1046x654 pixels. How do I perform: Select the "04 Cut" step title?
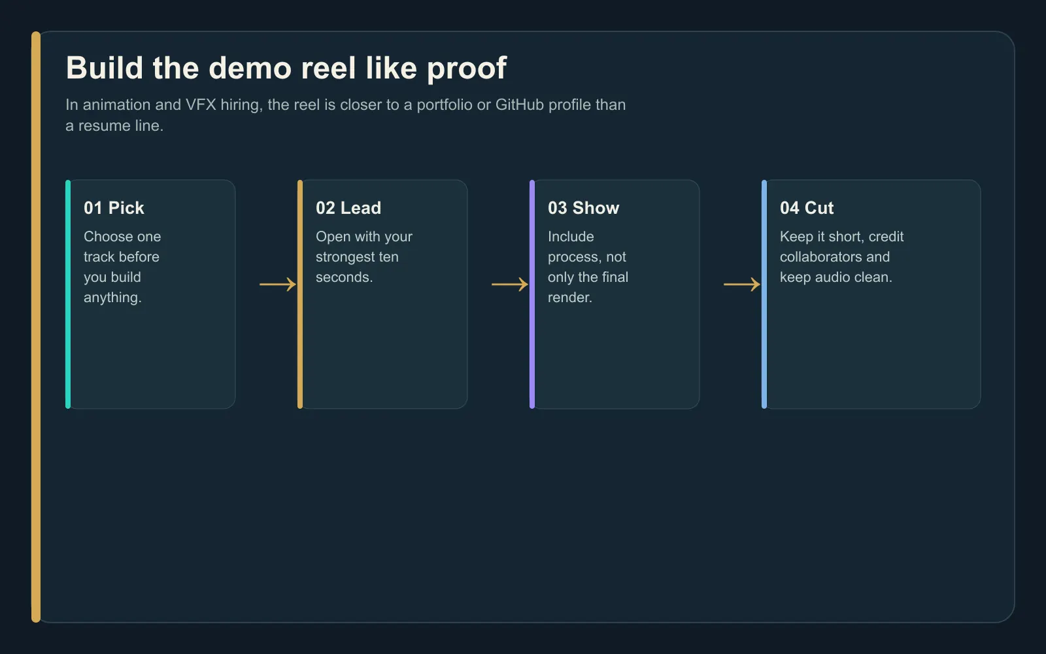point(807,208)
